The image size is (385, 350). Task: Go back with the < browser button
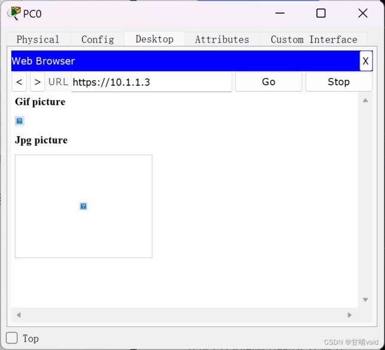[x=19, y=82]
